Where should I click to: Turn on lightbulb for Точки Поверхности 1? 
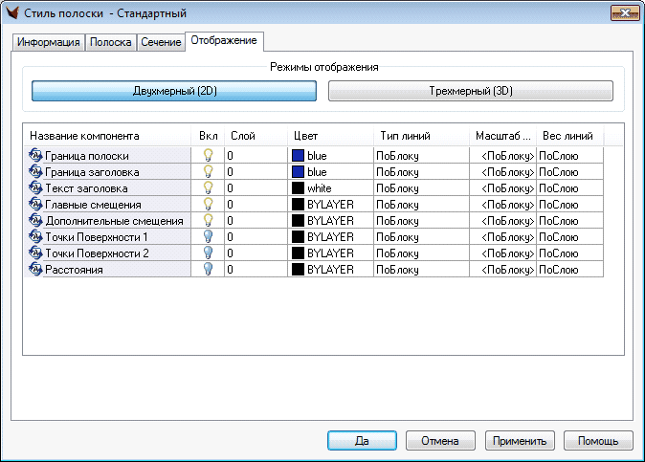pyautogui.click(x=208, y=237)
